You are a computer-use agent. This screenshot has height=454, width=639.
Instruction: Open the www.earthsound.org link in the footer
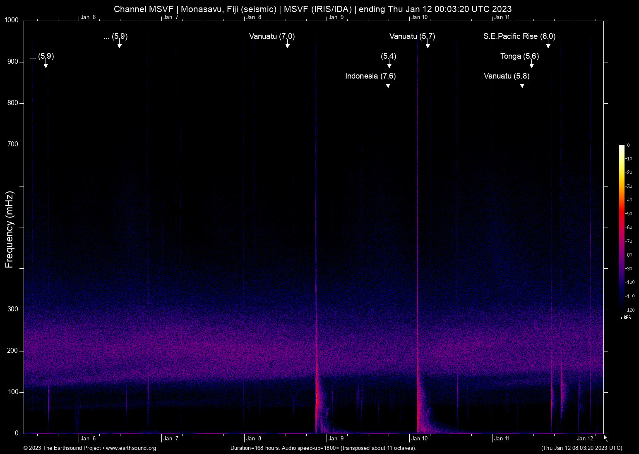click(131, 448)
